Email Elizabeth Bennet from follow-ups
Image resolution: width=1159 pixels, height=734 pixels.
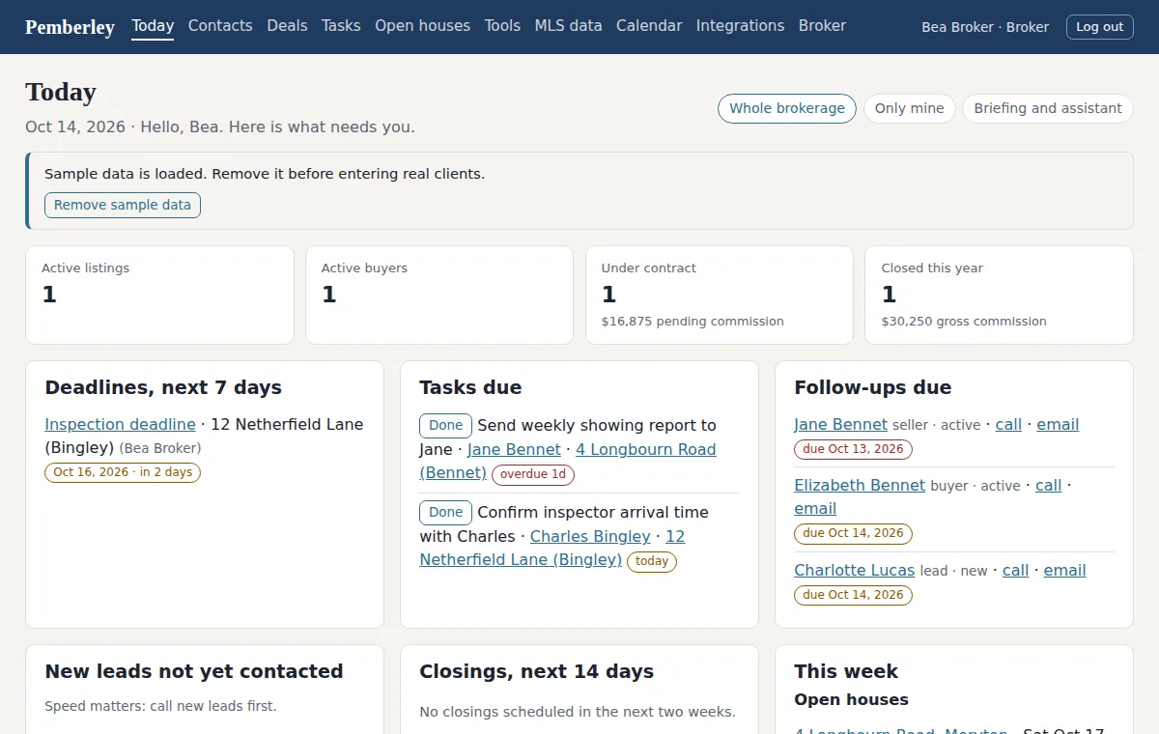coord(815,508)
